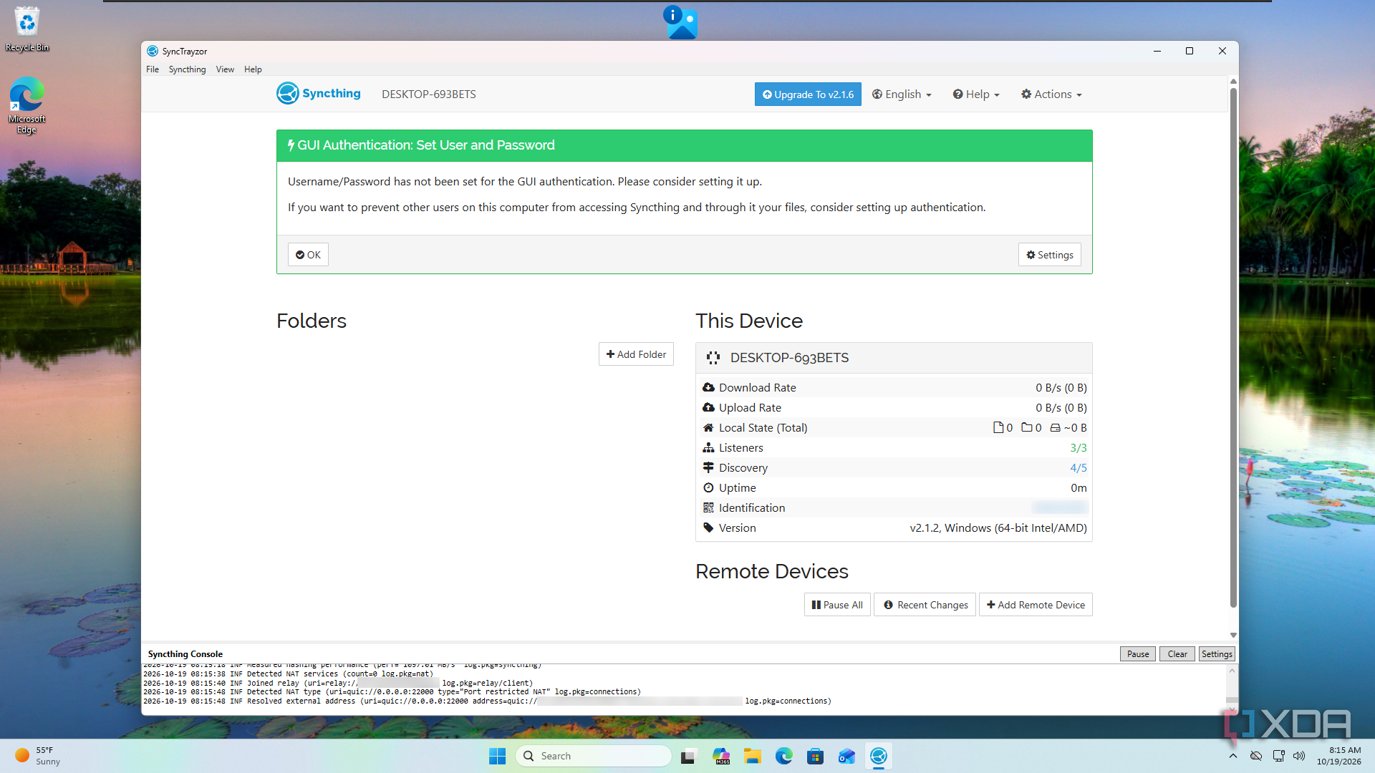Open Microsoft Edge from the taskbar
This screenshot has height=773, width=1375.
point(784,756)
